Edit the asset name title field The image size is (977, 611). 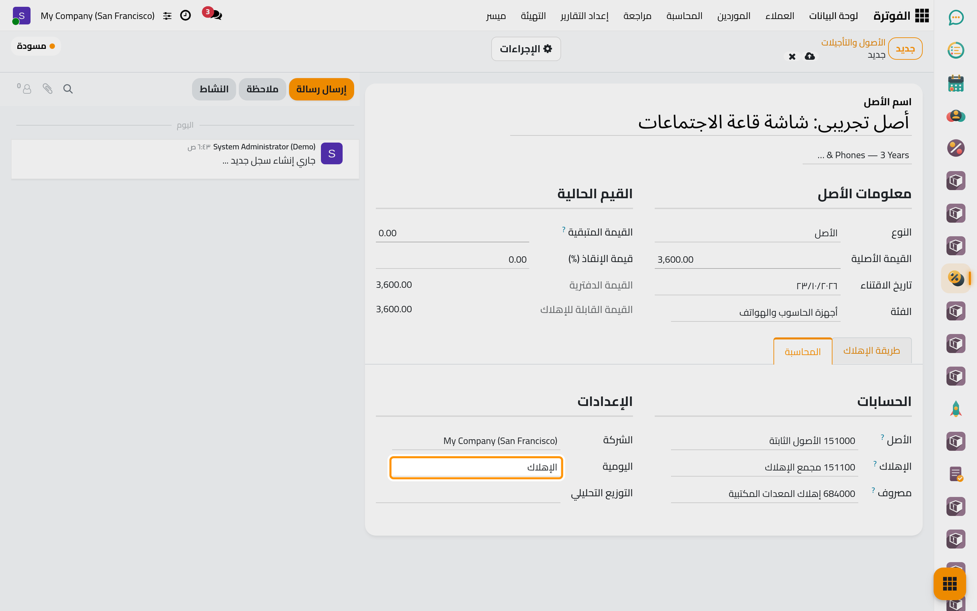[710, 123]
